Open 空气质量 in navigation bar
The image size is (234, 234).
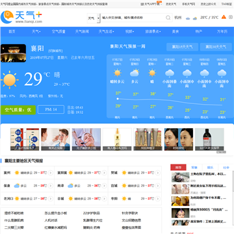[58, 32]
